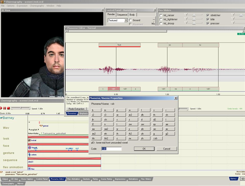The image size is (245, 186).
Task: Toggle the lid_droop flex checkbox
Action: click(x=161, y=24)
